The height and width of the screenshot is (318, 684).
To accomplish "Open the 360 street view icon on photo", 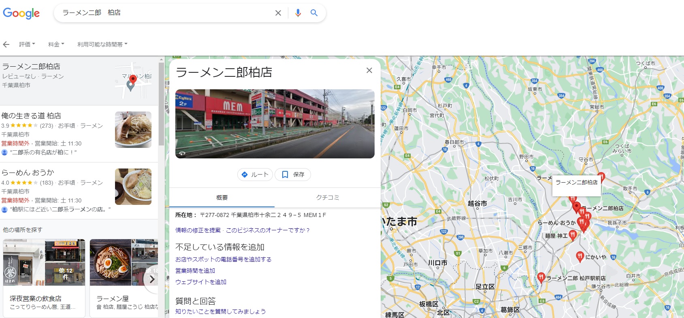I will pyautogui.click(x=182, y=154).
